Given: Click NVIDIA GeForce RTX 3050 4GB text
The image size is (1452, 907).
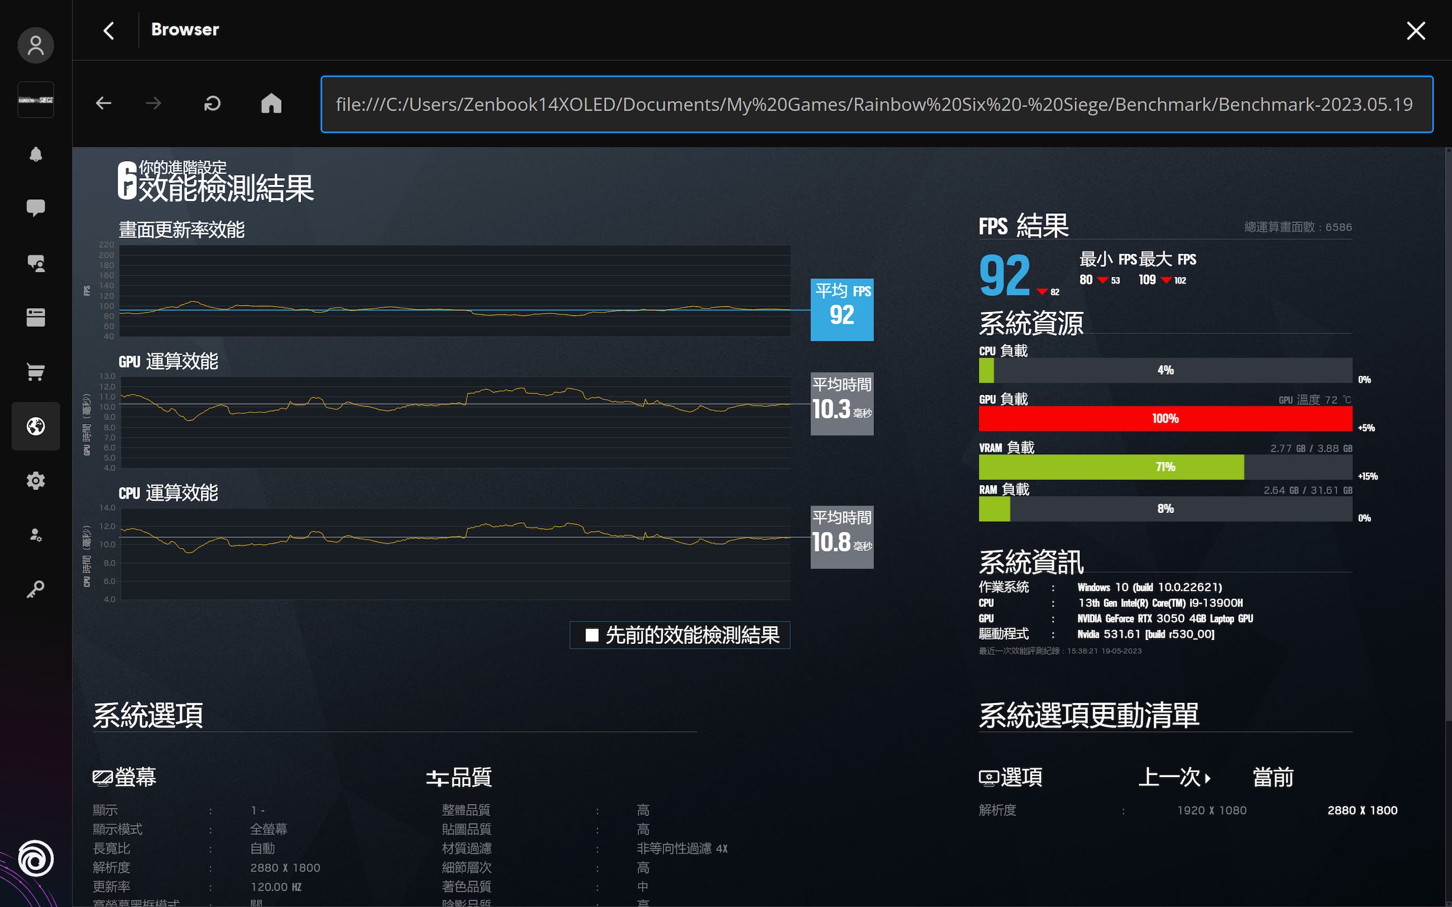Looking at the screenshot, I should click(1164, 618).
